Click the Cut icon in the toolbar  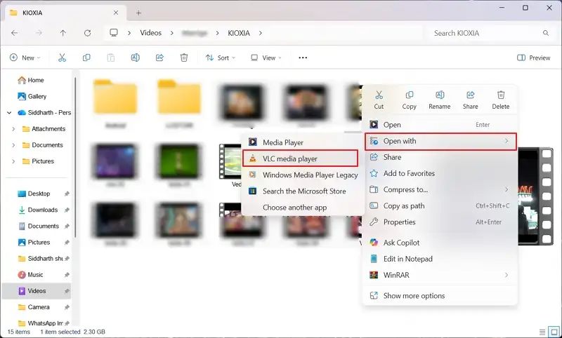click(x=62, y=58)
